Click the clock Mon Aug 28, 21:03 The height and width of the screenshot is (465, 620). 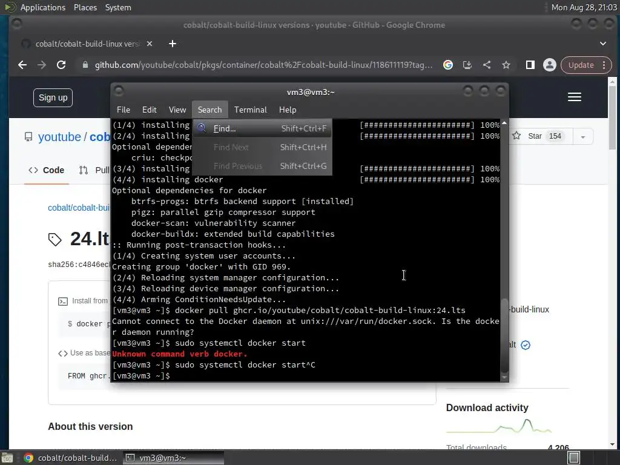coord(584,7)
